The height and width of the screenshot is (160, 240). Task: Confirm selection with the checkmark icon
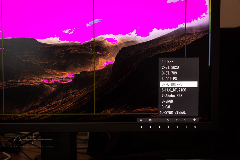(185, 119)
